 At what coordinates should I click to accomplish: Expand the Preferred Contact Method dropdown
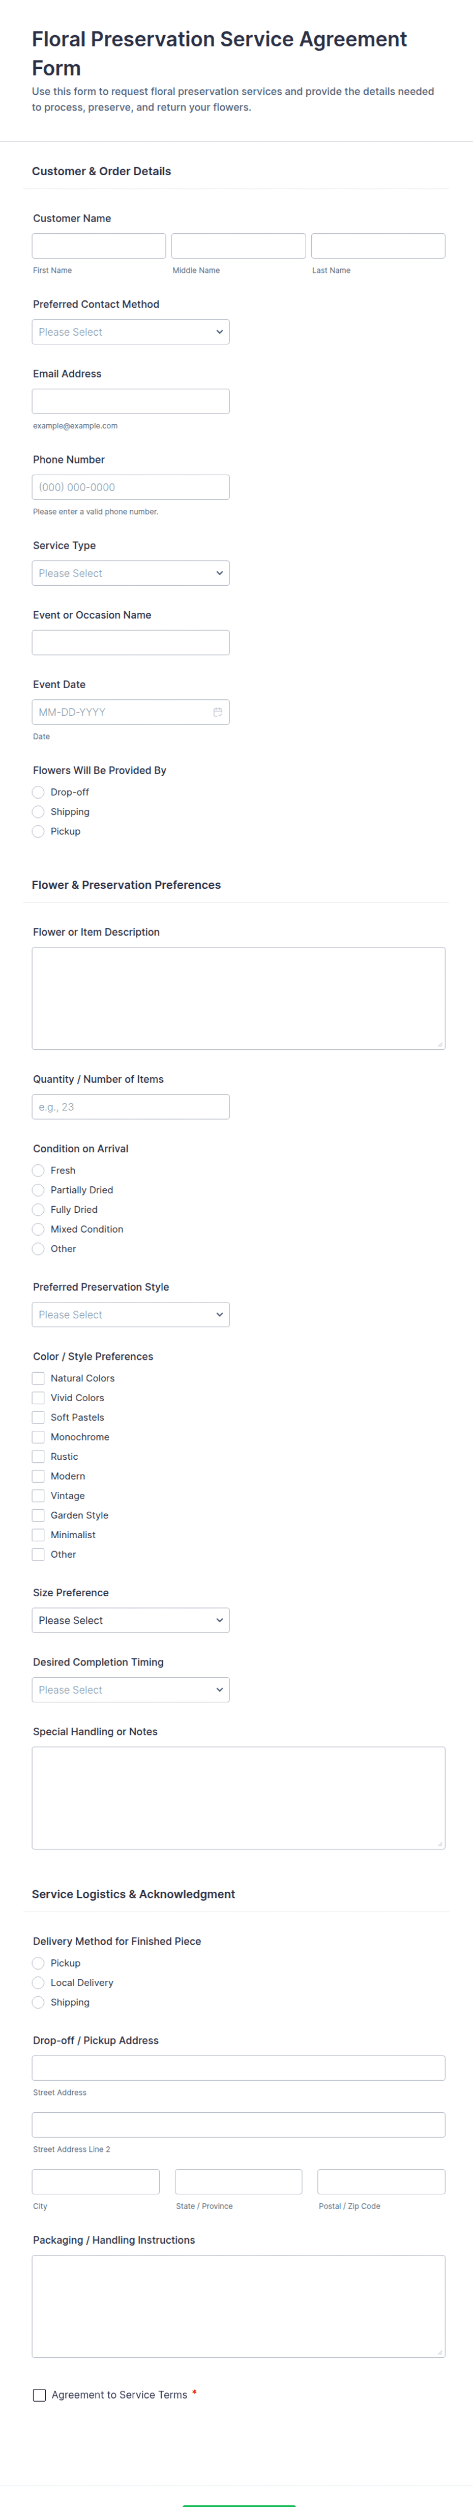pos(130,332)
